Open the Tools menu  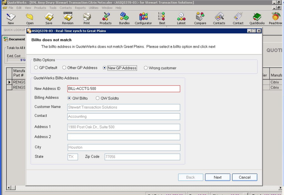point(53,8)
